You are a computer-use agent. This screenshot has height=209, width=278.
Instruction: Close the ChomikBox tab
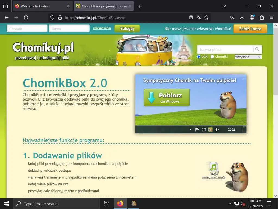[x=129, y=6]
